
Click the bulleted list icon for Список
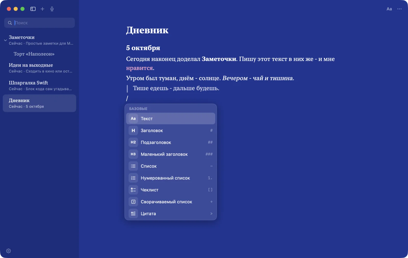pyautogui.click(x=133, y=166)
